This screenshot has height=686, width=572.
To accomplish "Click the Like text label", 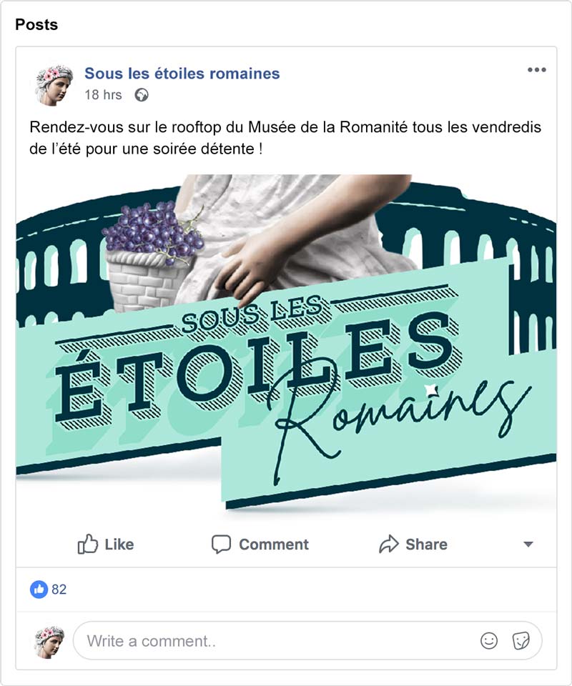I will point(119,545).
